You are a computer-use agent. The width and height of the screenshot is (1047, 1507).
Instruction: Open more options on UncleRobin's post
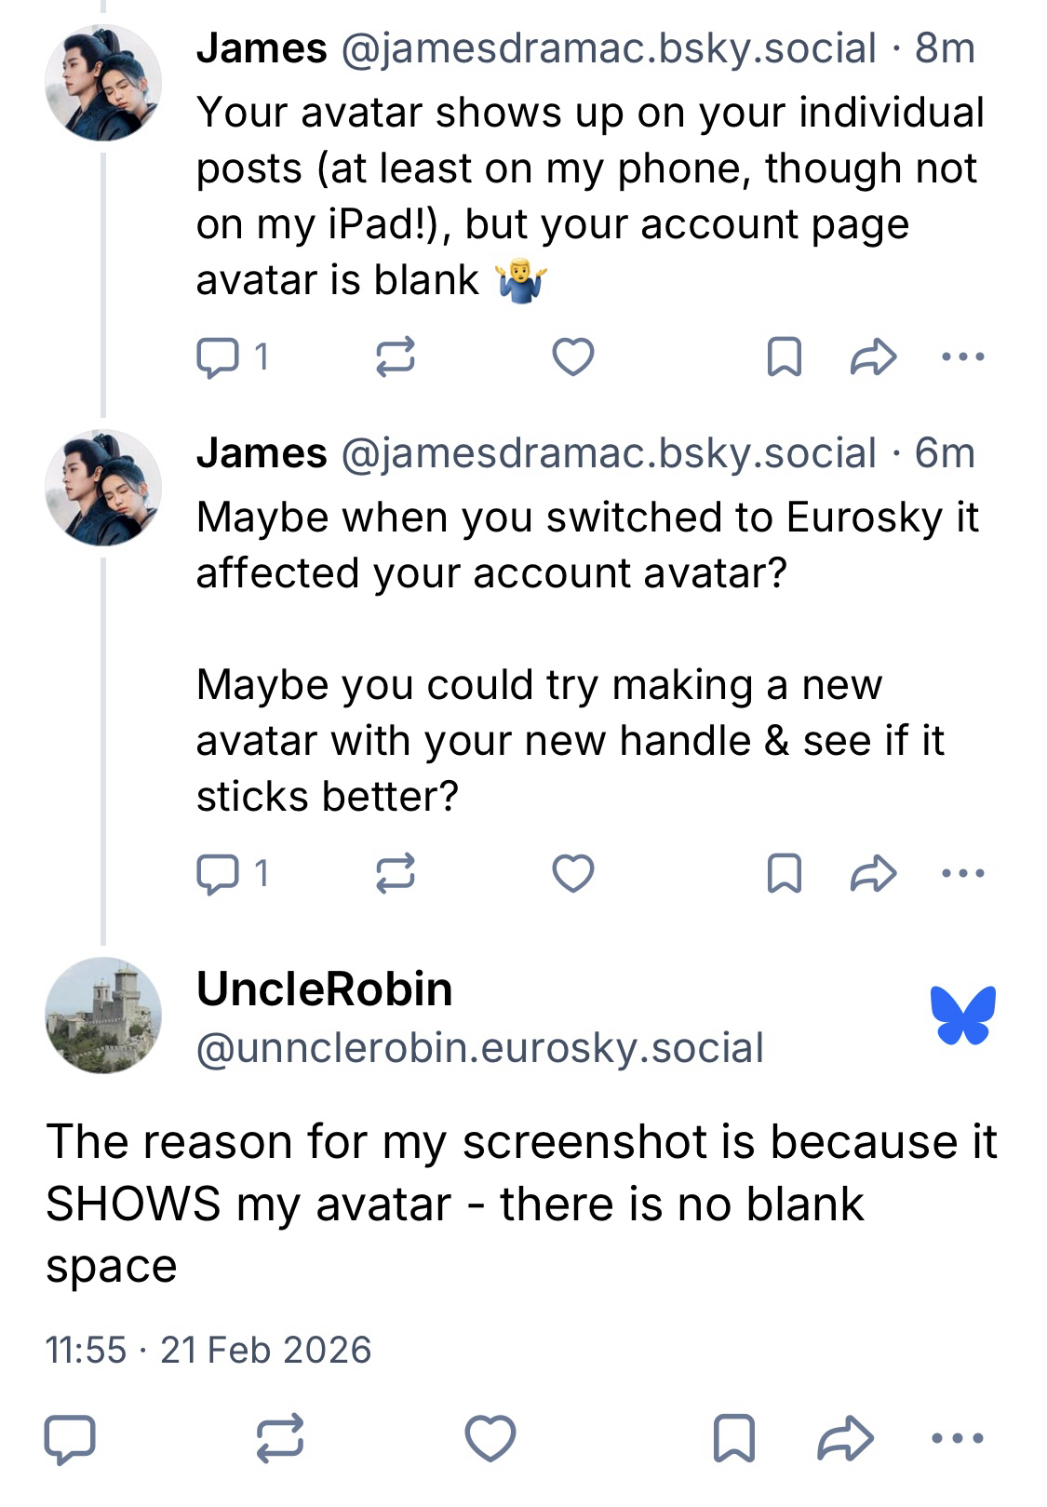(x=958, y=1438)
